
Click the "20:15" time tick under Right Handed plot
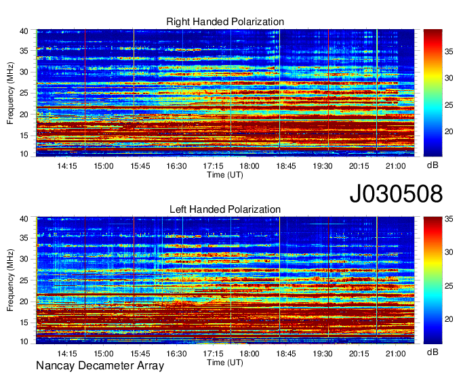click(359, 166)
